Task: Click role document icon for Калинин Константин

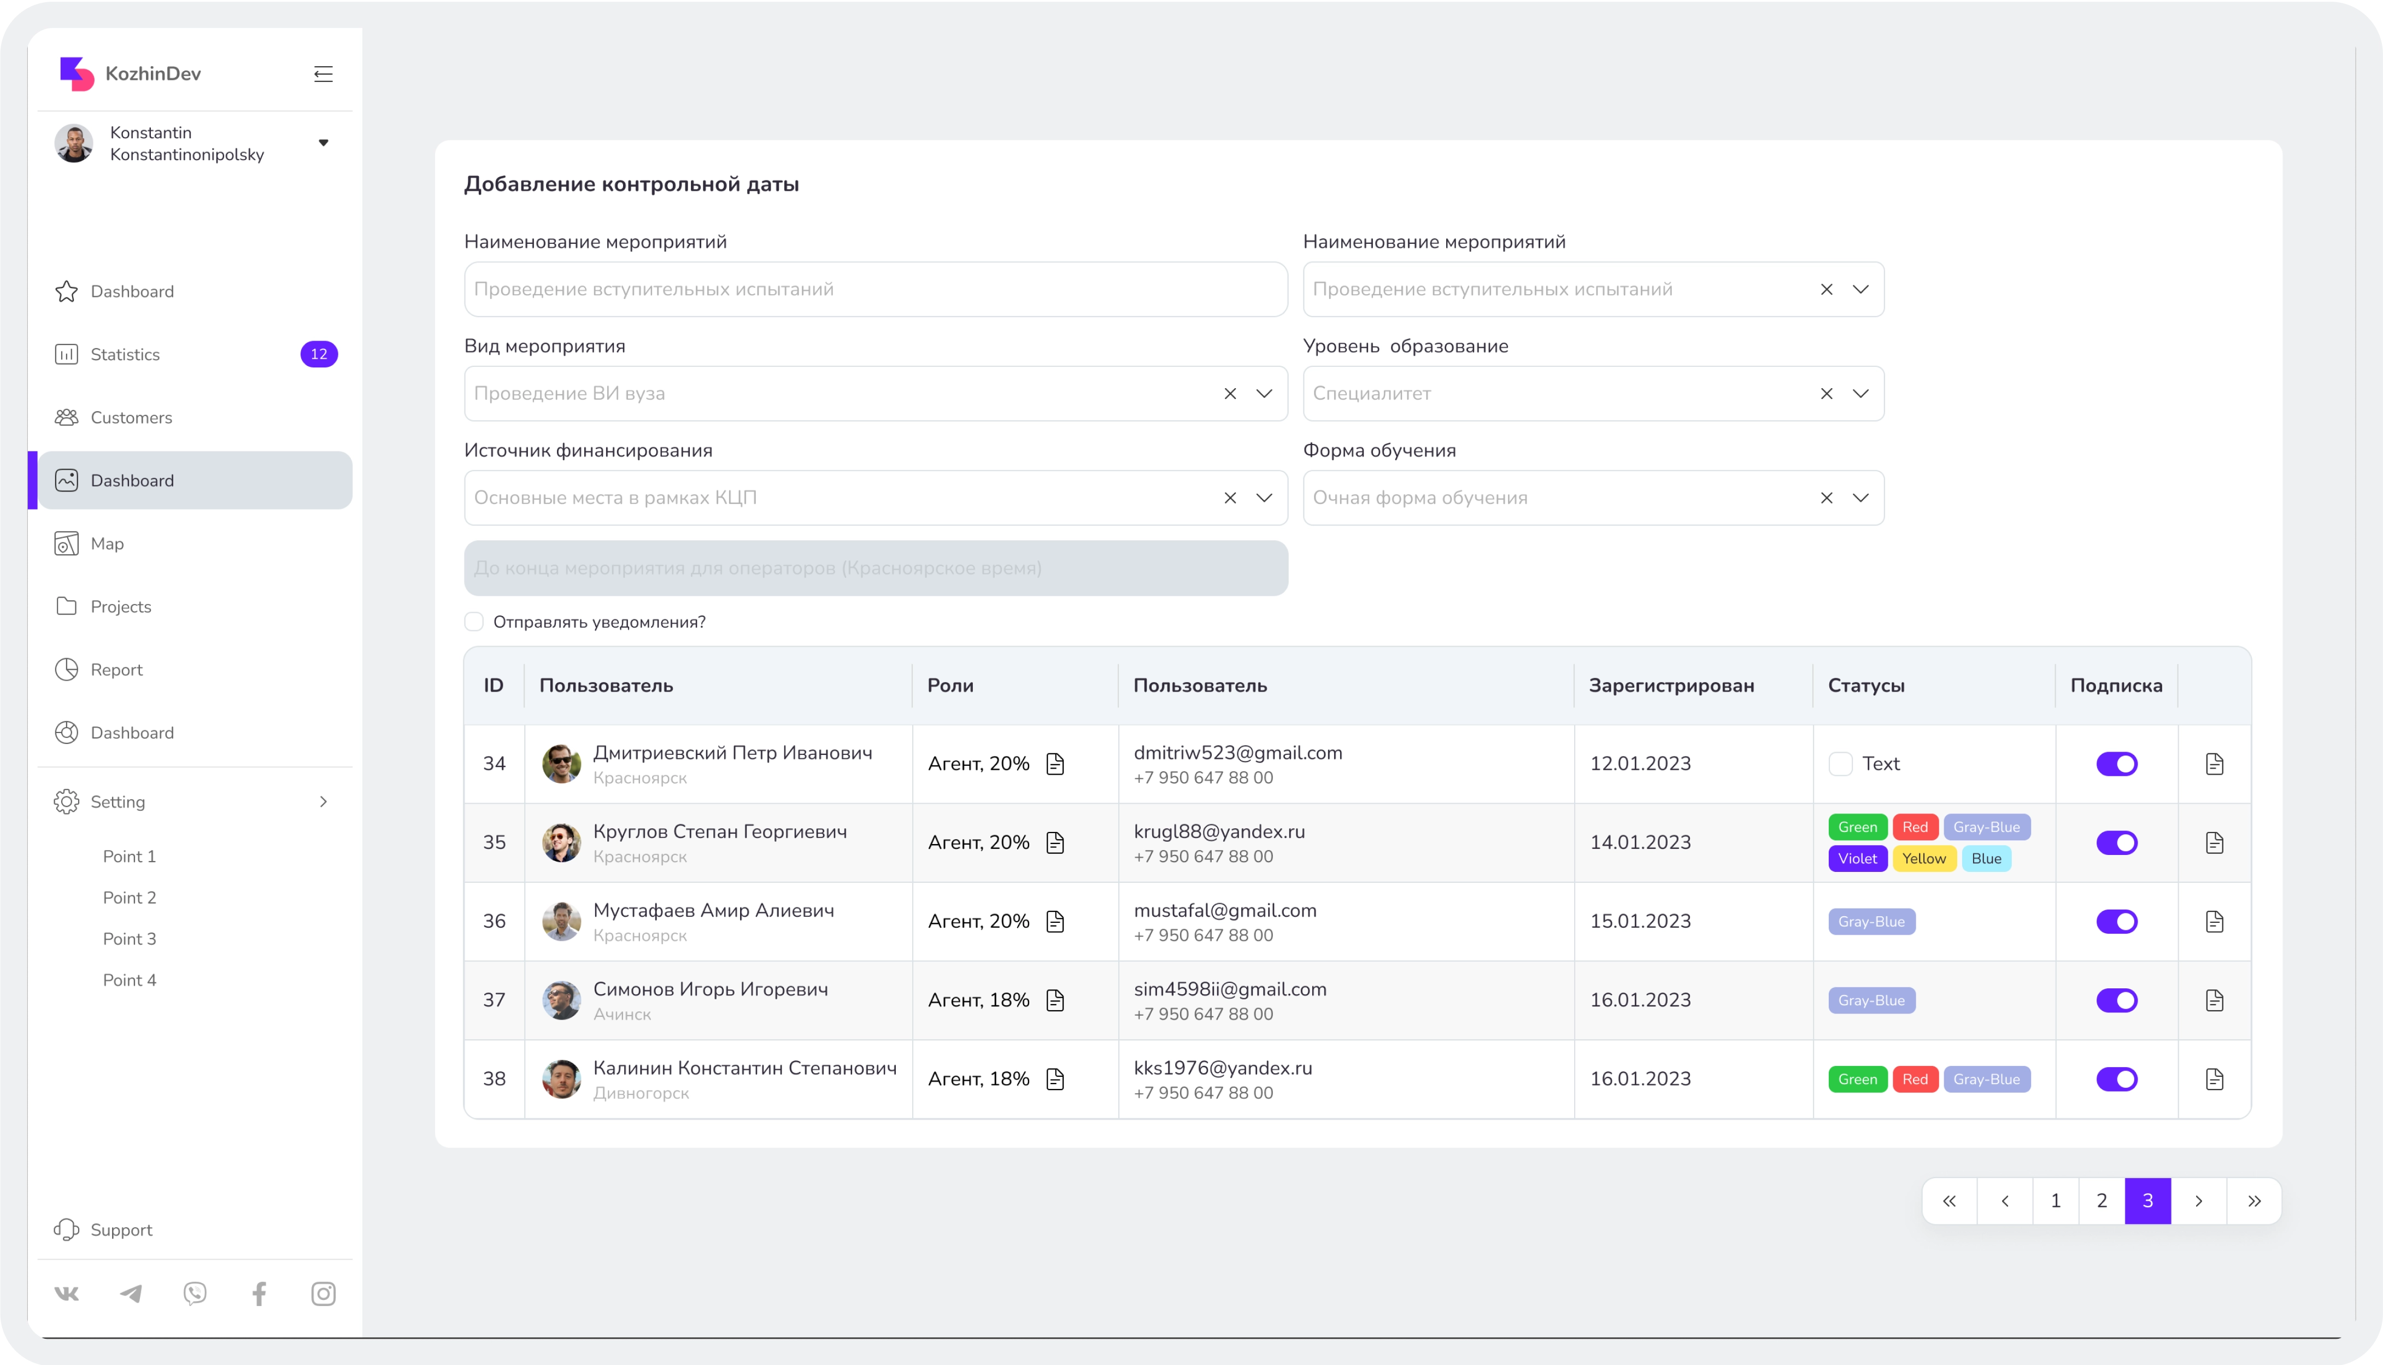Action: tap(1055, 1079)
